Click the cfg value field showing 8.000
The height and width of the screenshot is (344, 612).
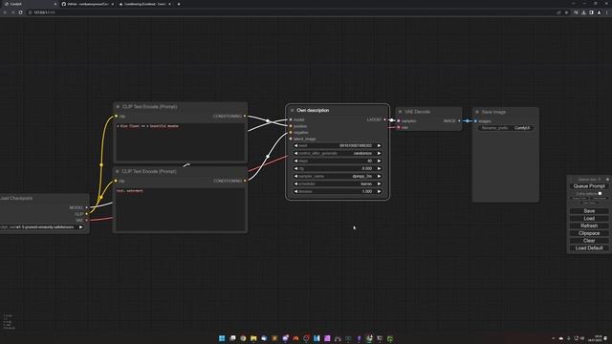point(338,168)
